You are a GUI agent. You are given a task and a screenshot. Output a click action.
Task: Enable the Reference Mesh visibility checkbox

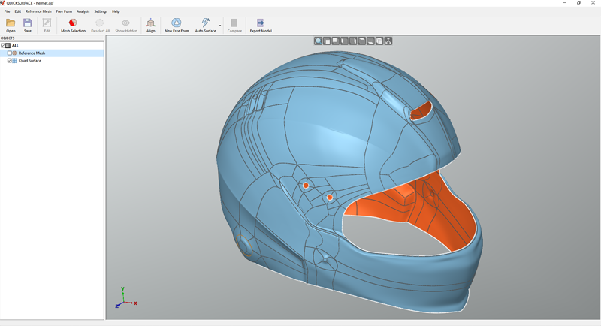click(x=10, y=53)
